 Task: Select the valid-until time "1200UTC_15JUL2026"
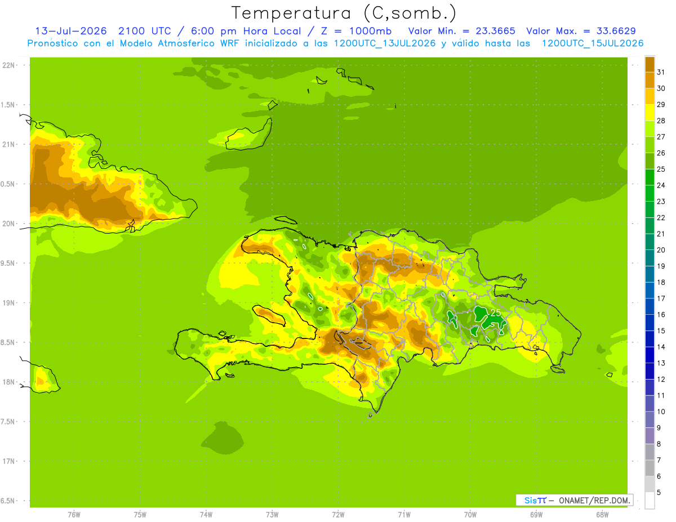click(593, 43)
